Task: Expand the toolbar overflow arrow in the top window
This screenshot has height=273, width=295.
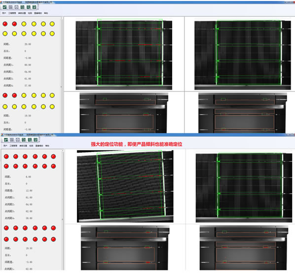Action: pos(38,9)
